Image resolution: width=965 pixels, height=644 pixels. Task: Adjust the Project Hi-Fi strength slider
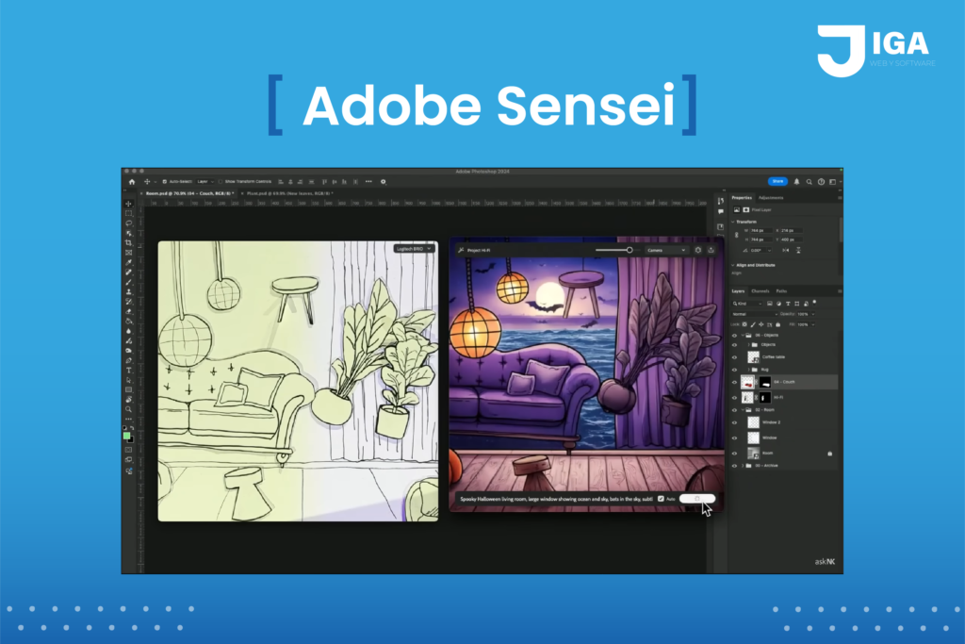tap(630, 250)
